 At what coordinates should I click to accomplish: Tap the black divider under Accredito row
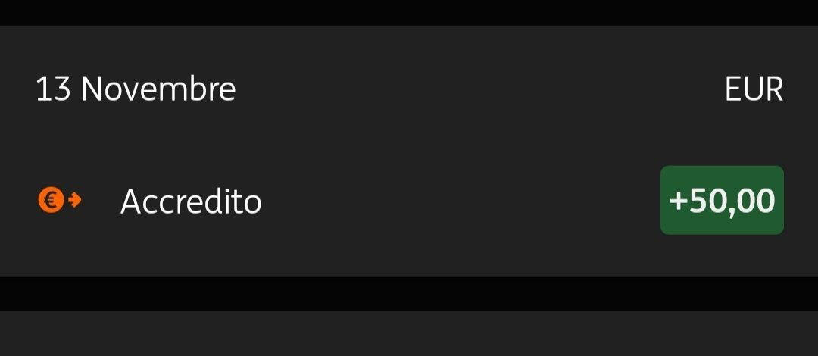click(x=409, y=293)
